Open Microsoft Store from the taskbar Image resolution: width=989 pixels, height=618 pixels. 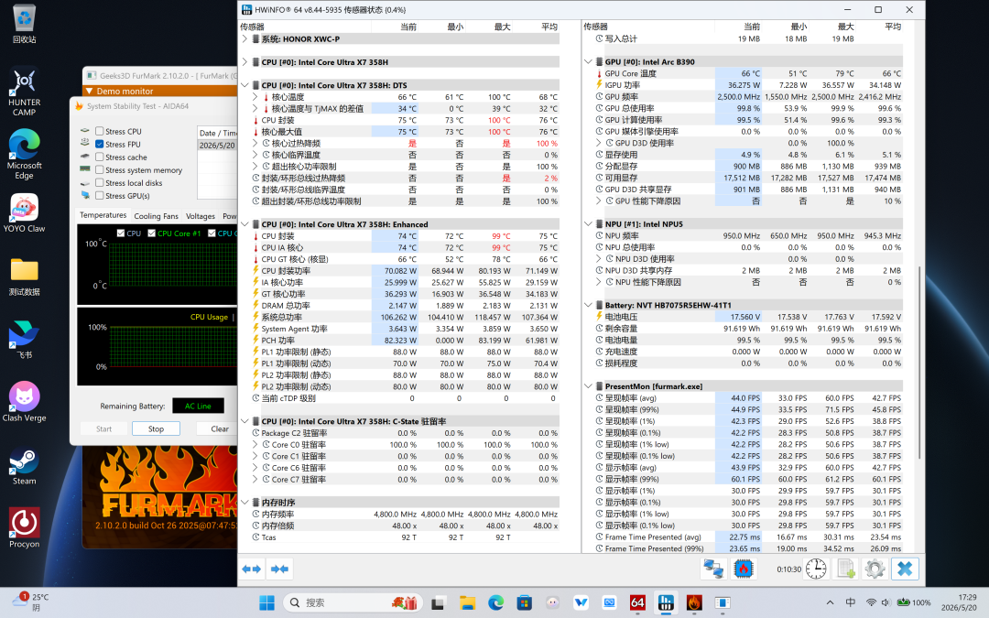point(524,602)
